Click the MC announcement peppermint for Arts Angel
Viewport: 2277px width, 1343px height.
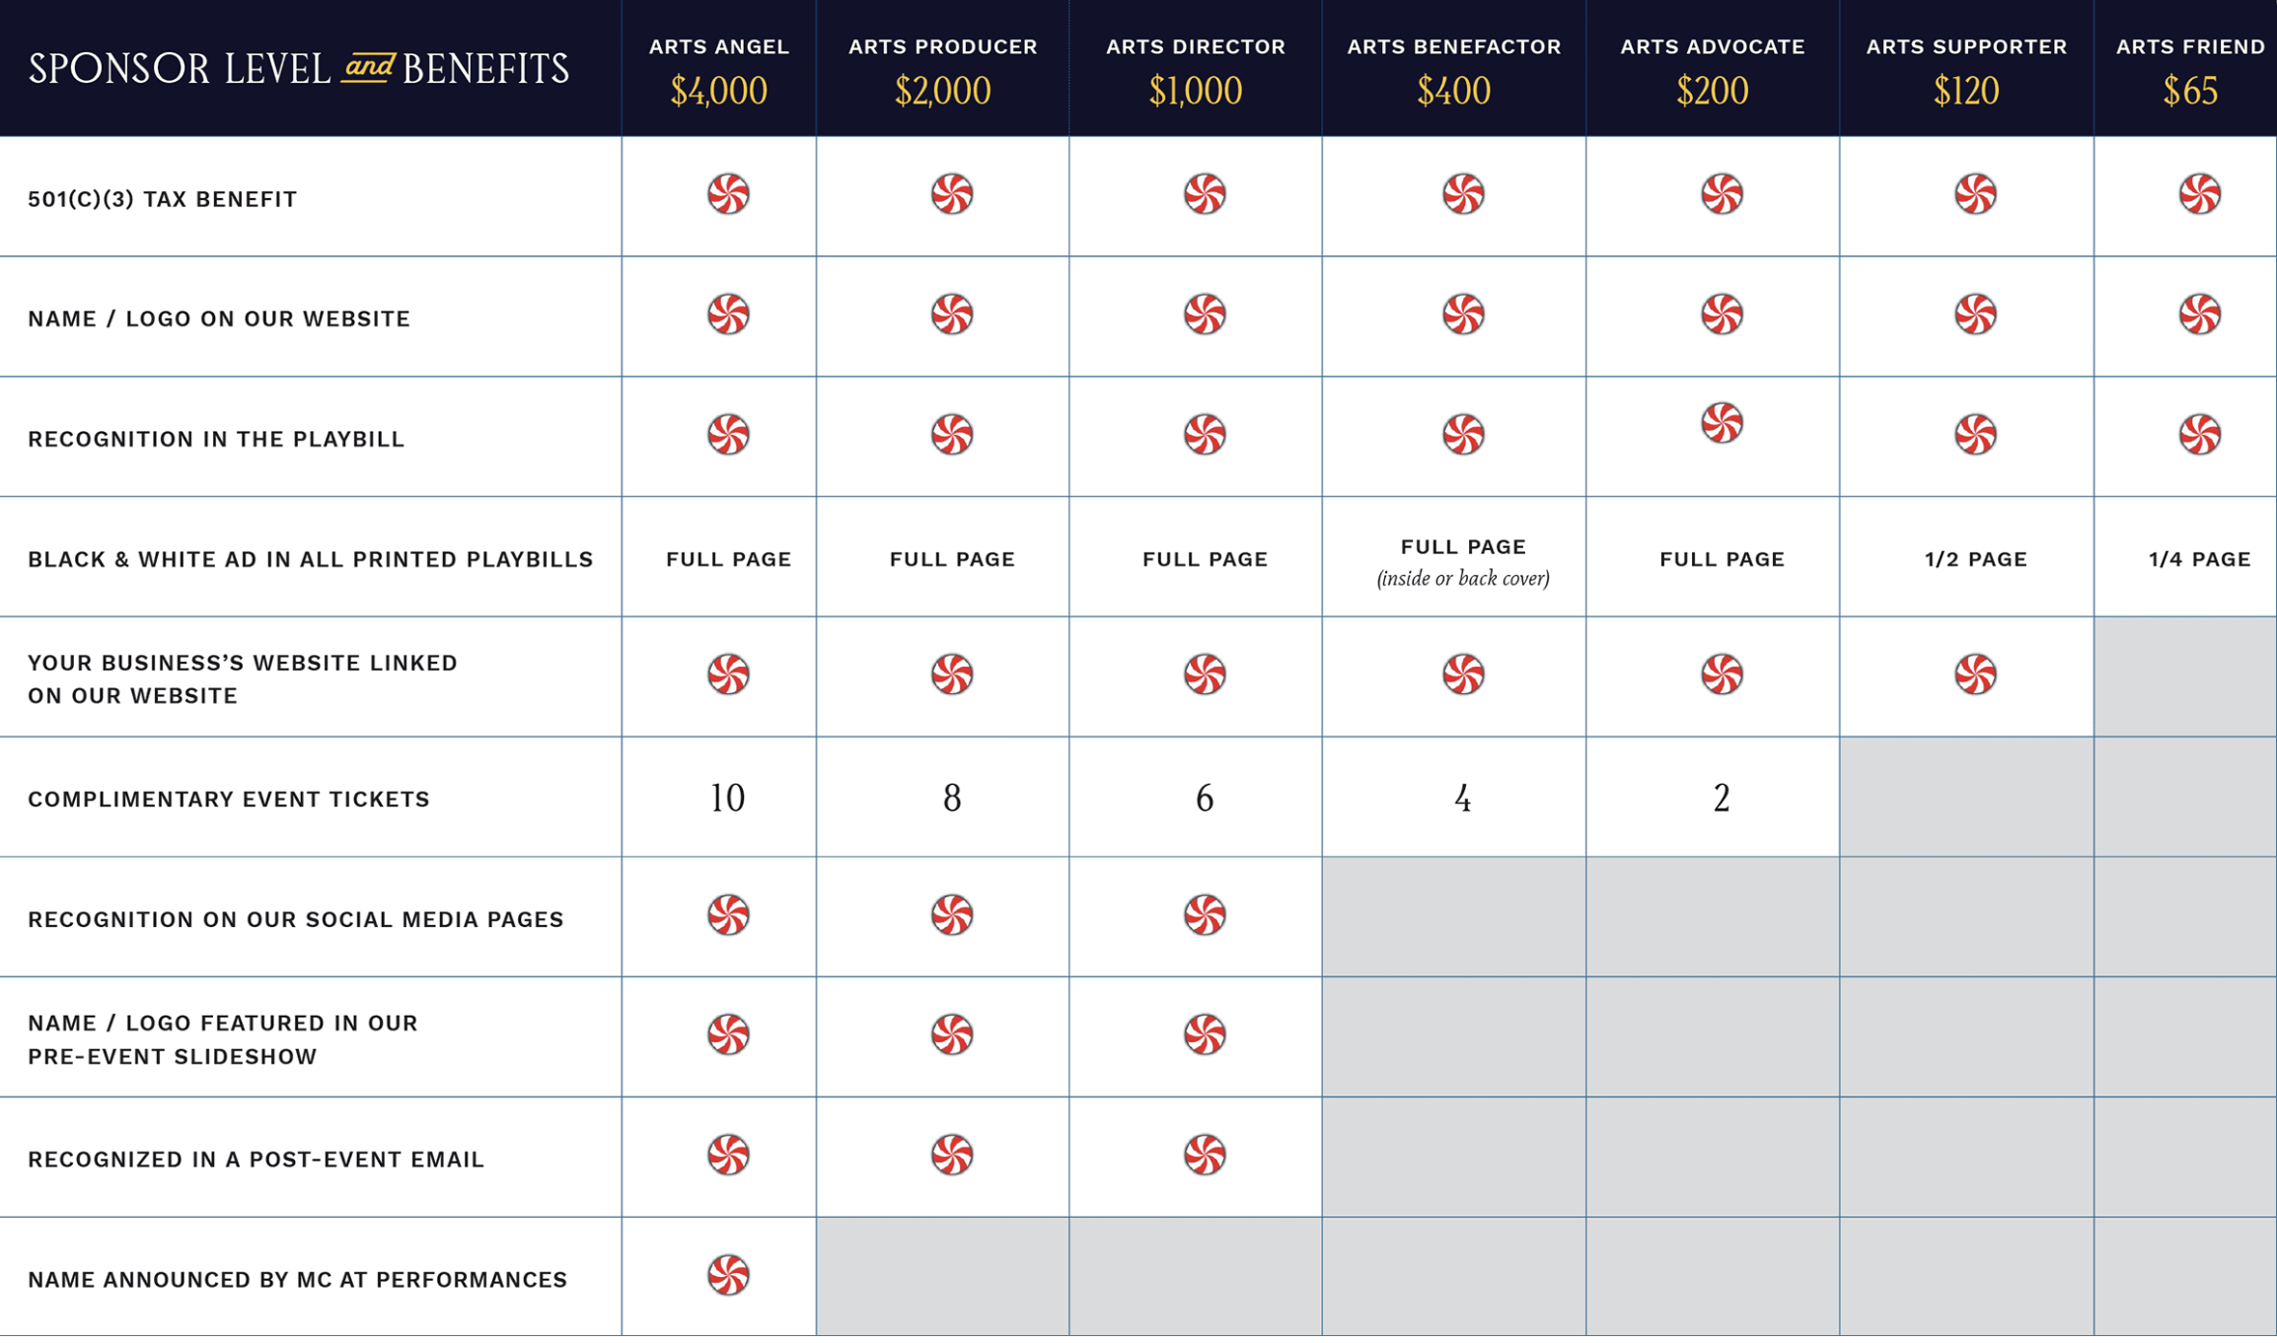point(728,1276)
